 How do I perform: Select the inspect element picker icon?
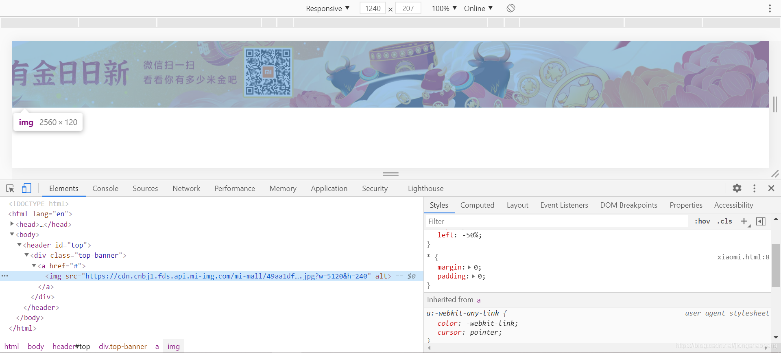(10, 188)
